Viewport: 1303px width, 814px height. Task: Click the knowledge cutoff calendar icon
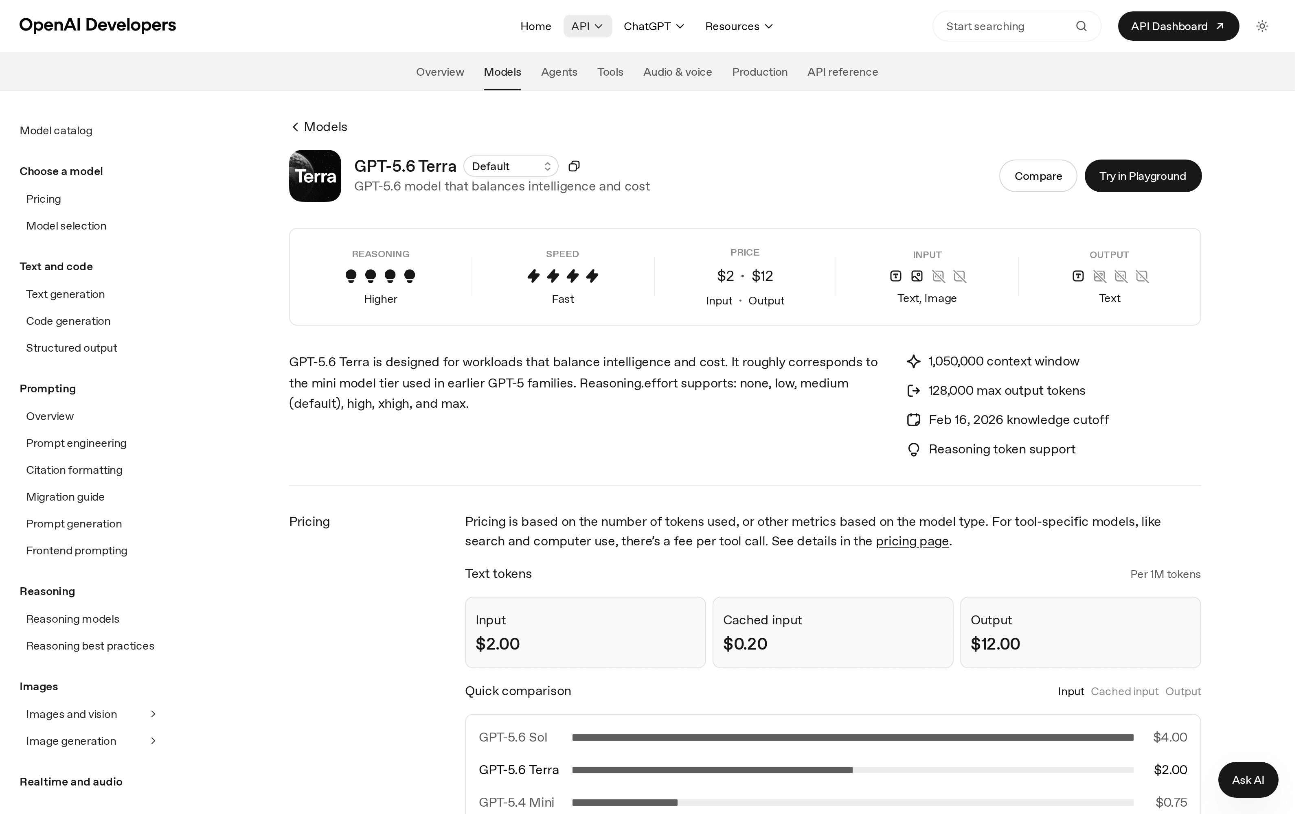coord(913,420)
